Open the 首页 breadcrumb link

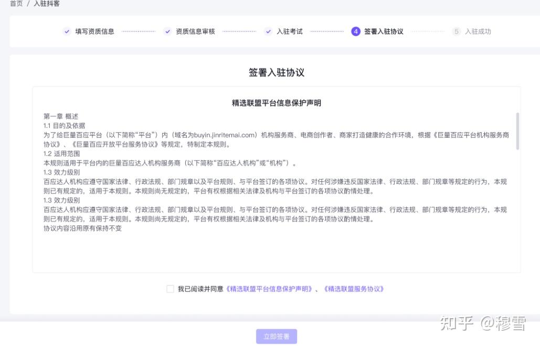(16, 4)
